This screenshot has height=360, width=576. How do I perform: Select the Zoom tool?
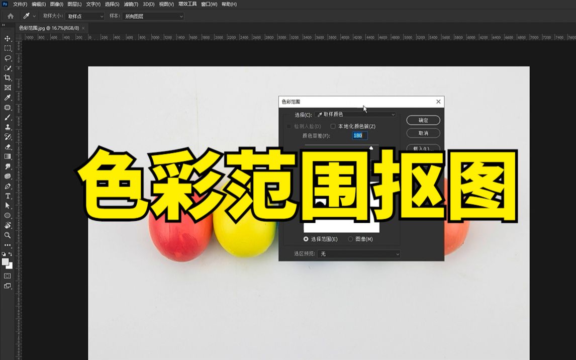point(8,235)
